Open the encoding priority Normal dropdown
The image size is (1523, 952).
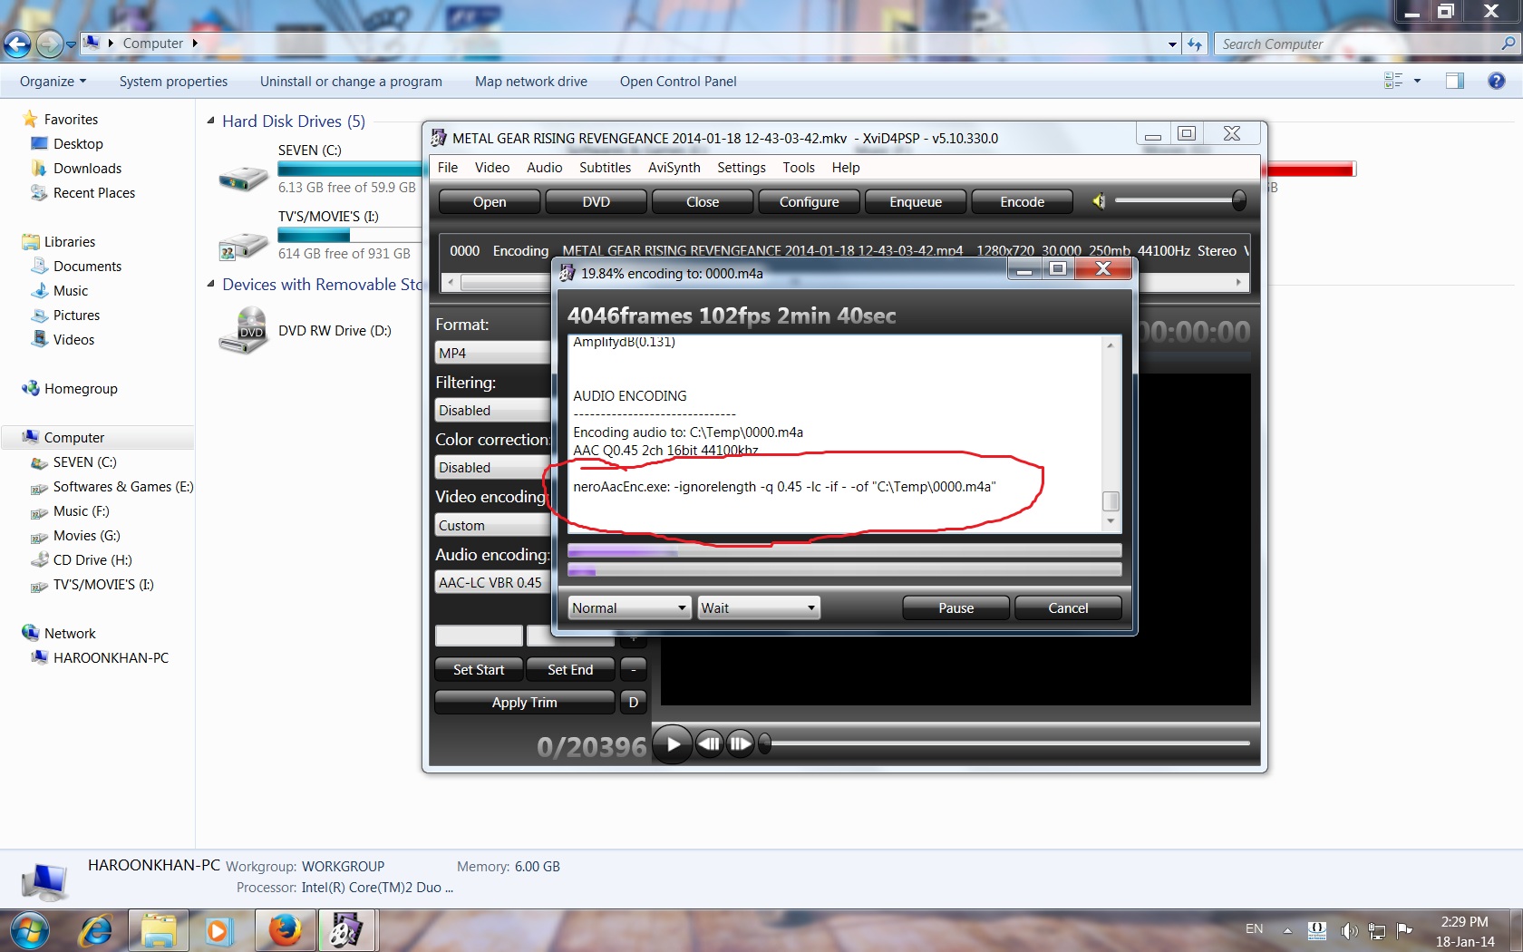(x=629, y=607)
